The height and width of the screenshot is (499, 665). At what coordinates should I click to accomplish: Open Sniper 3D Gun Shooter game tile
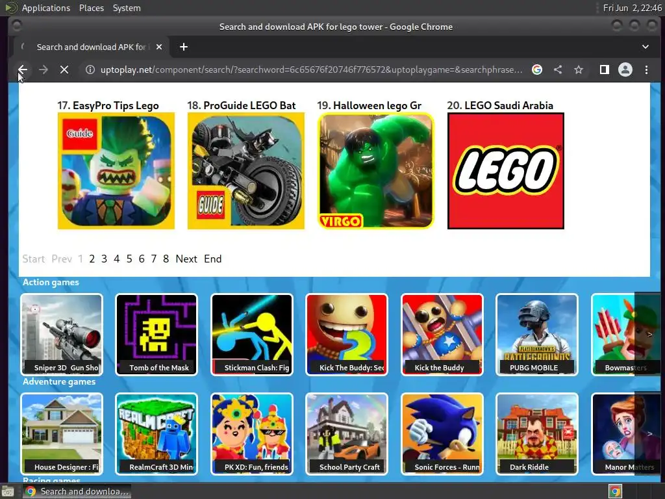(62, 335)
